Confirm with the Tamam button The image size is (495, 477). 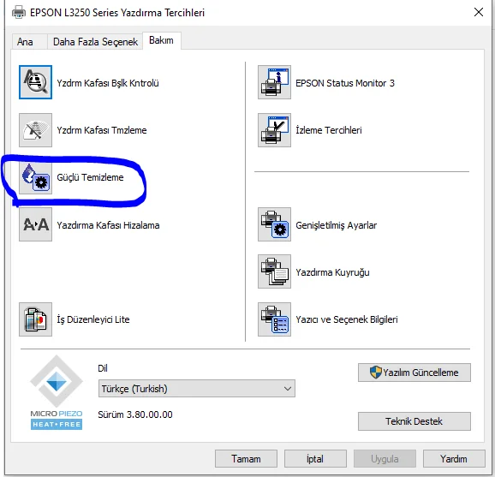(246, 459)
